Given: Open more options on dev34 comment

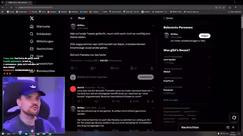Looking at the screenshot, I should [153, 87].
